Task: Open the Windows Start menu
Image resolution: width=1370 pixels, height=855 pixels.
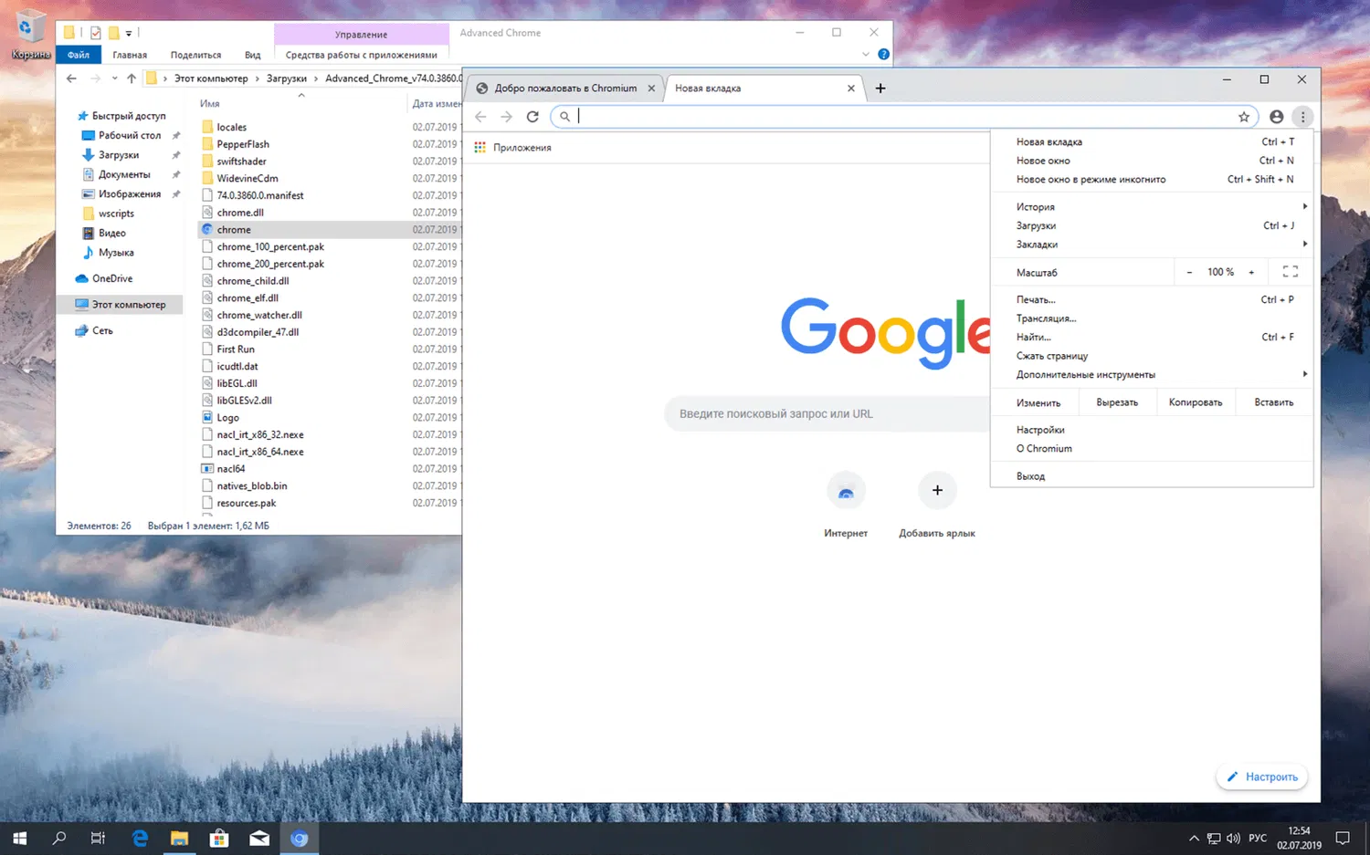Action: (20, 838)
